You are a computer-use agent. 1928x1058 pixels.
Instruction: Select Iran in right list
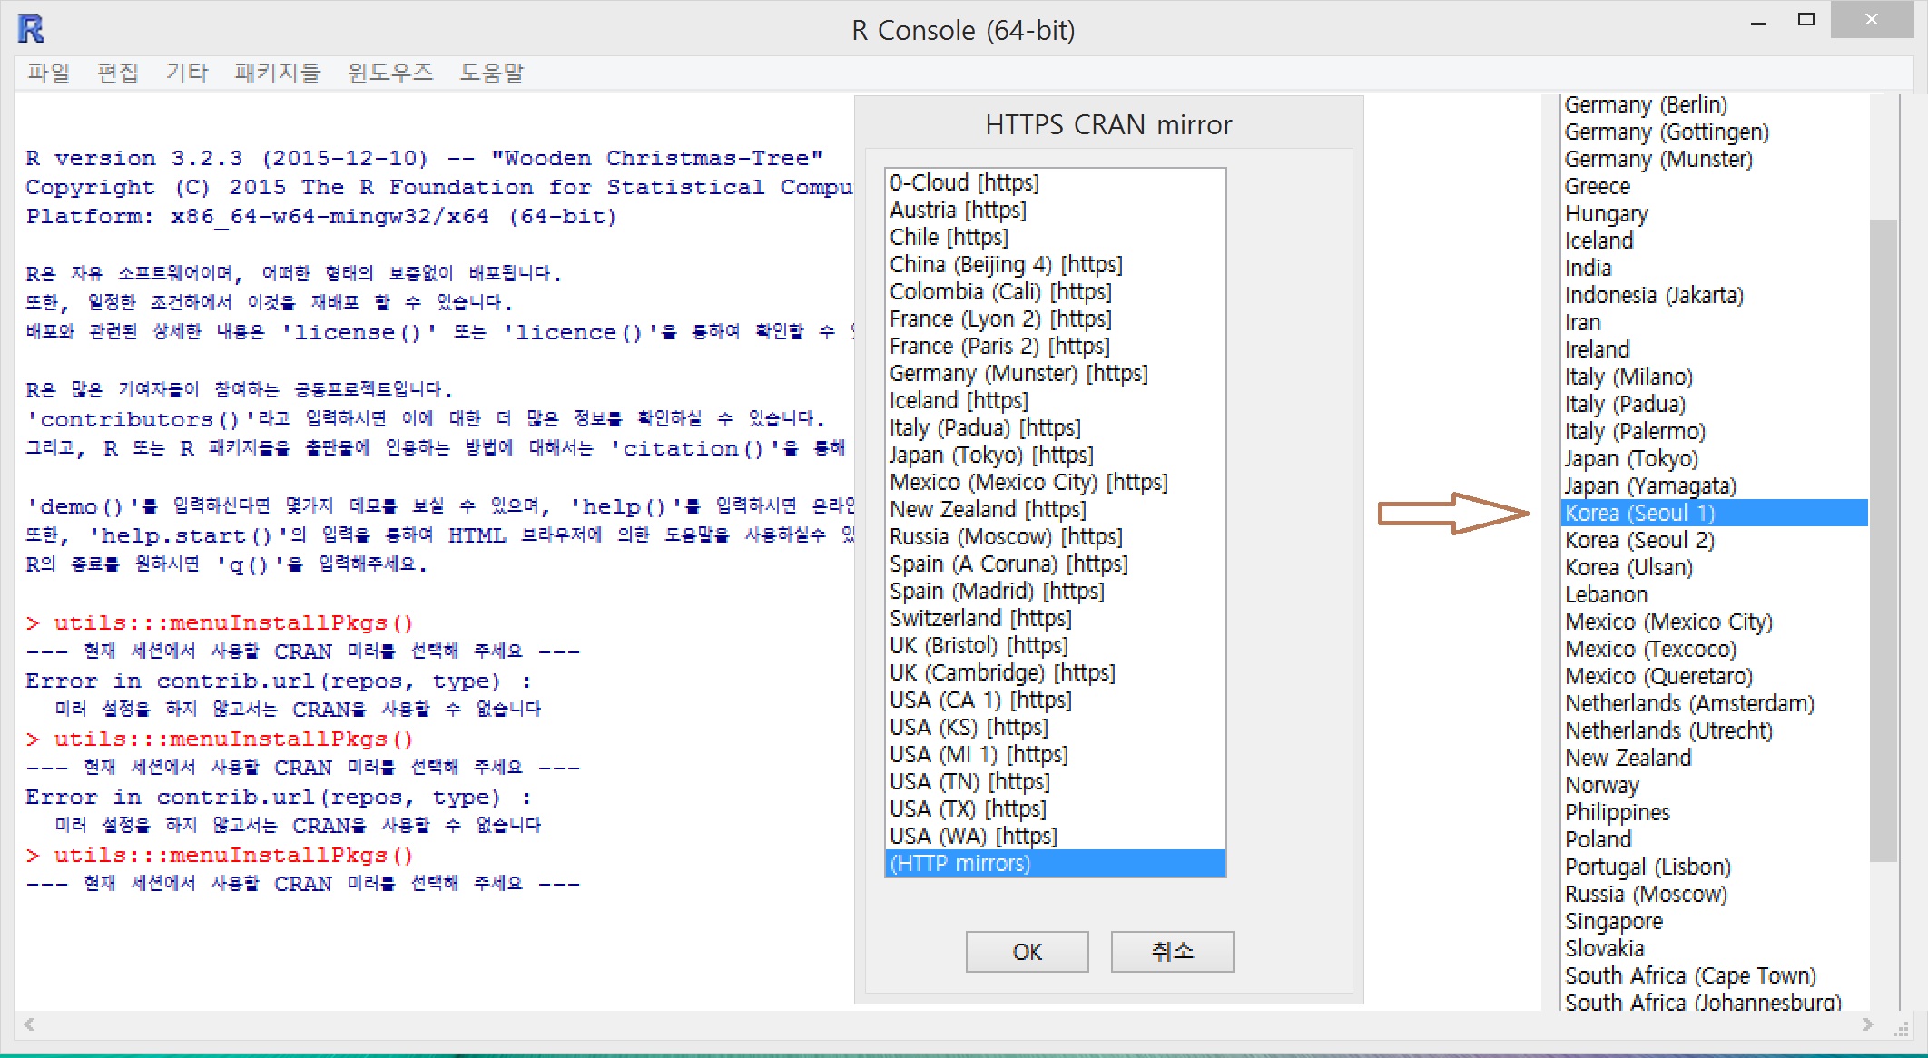(1714, 322)
